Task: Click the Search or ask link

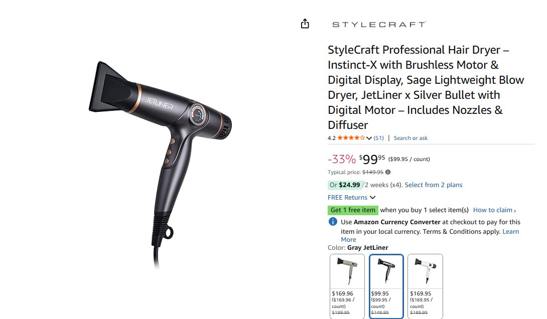Action: (x=411, y=138)
